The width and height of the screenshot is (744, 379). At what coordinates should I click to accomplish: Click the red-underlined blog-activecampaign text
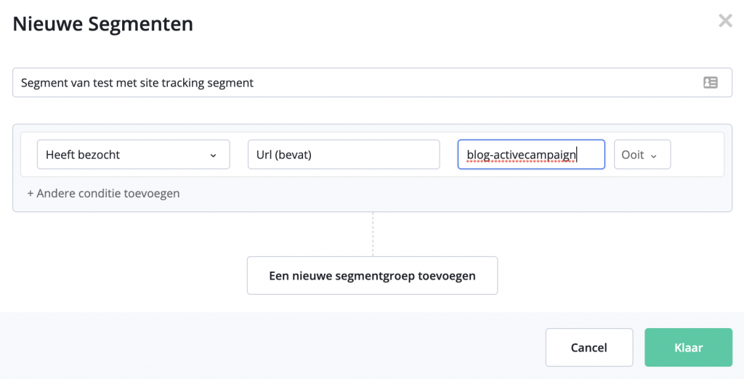[521, 155]
